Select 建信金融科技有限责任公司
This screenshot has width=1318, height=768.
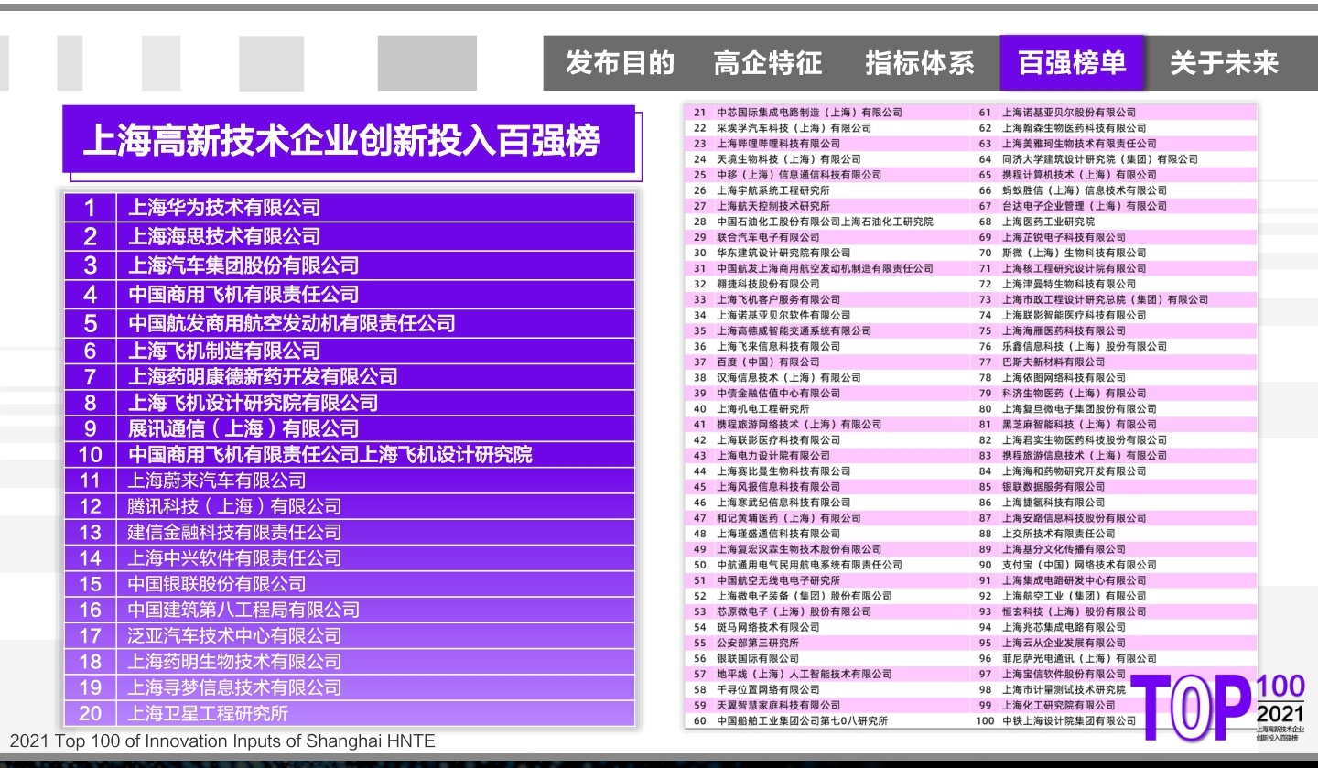350,532
